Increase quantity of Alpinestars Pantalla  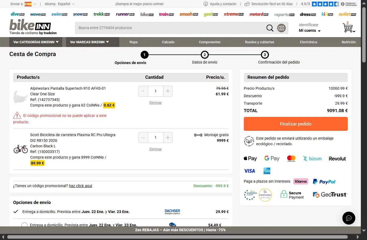(168, 91)
